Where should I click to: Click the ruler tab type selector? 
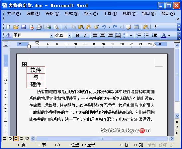tap(6, 44)
